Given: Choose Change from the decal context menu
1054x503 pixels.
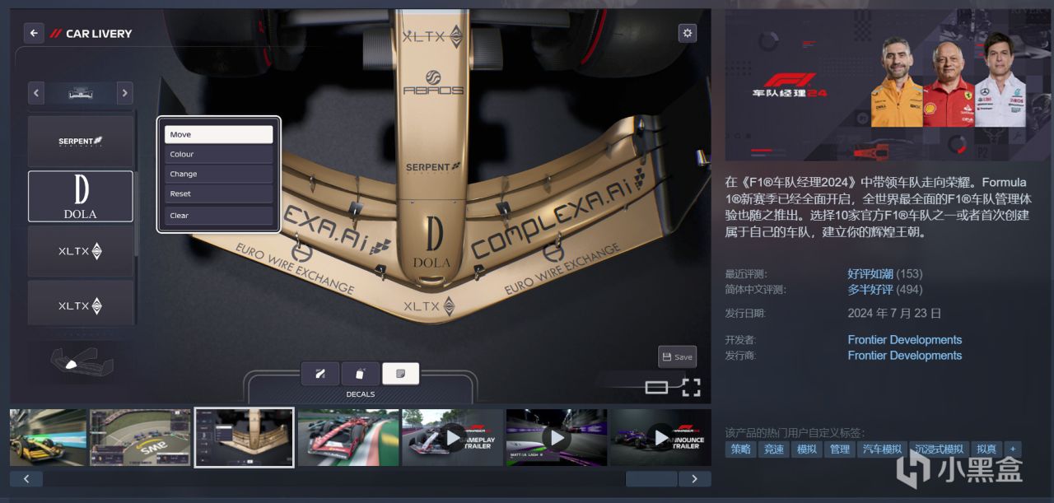Looking at the screenshot, I should [x=218, y=174].
